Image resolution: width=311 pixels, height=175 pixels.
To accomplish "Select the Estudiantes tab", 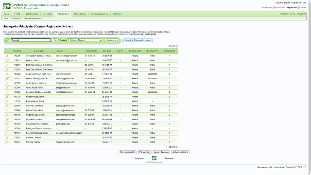I will pos(63,14).
